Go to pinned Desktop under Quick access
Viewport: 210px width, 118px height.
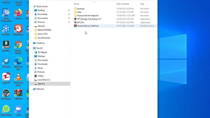pyautogui.click(x=41, y=10)
